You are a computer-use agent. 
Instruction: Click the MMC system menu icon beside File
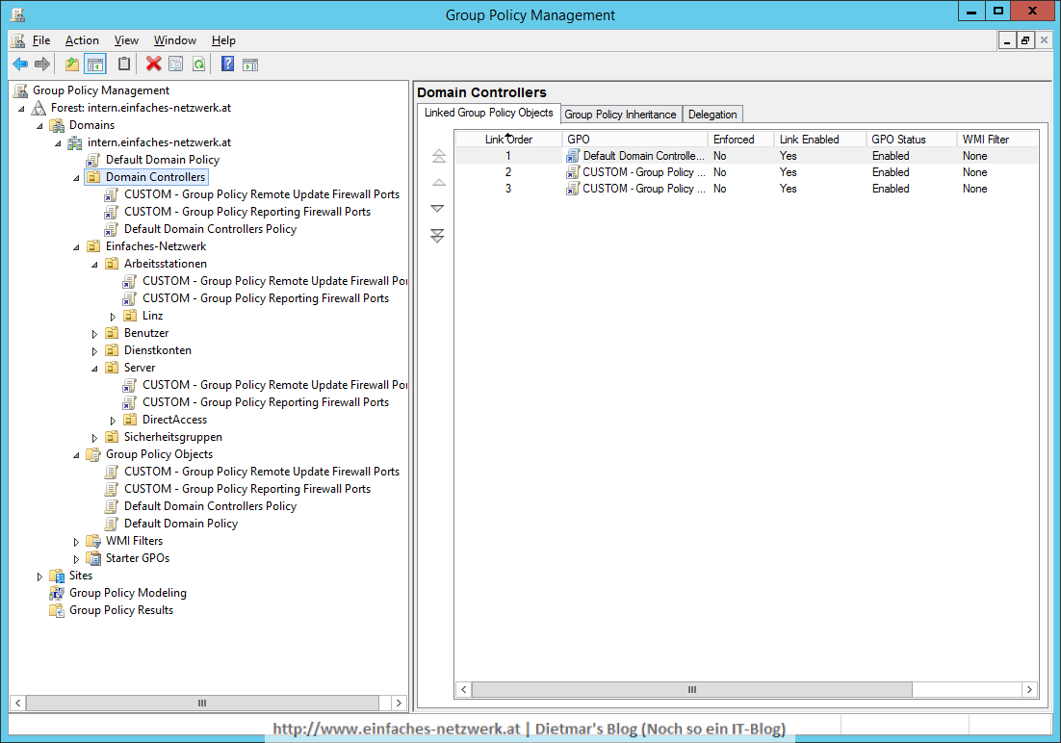click(18, 40)
